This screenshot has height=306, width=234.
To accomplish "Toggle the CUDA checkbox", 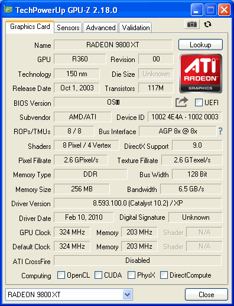I will pyautogui.click(x=98, y=275).
